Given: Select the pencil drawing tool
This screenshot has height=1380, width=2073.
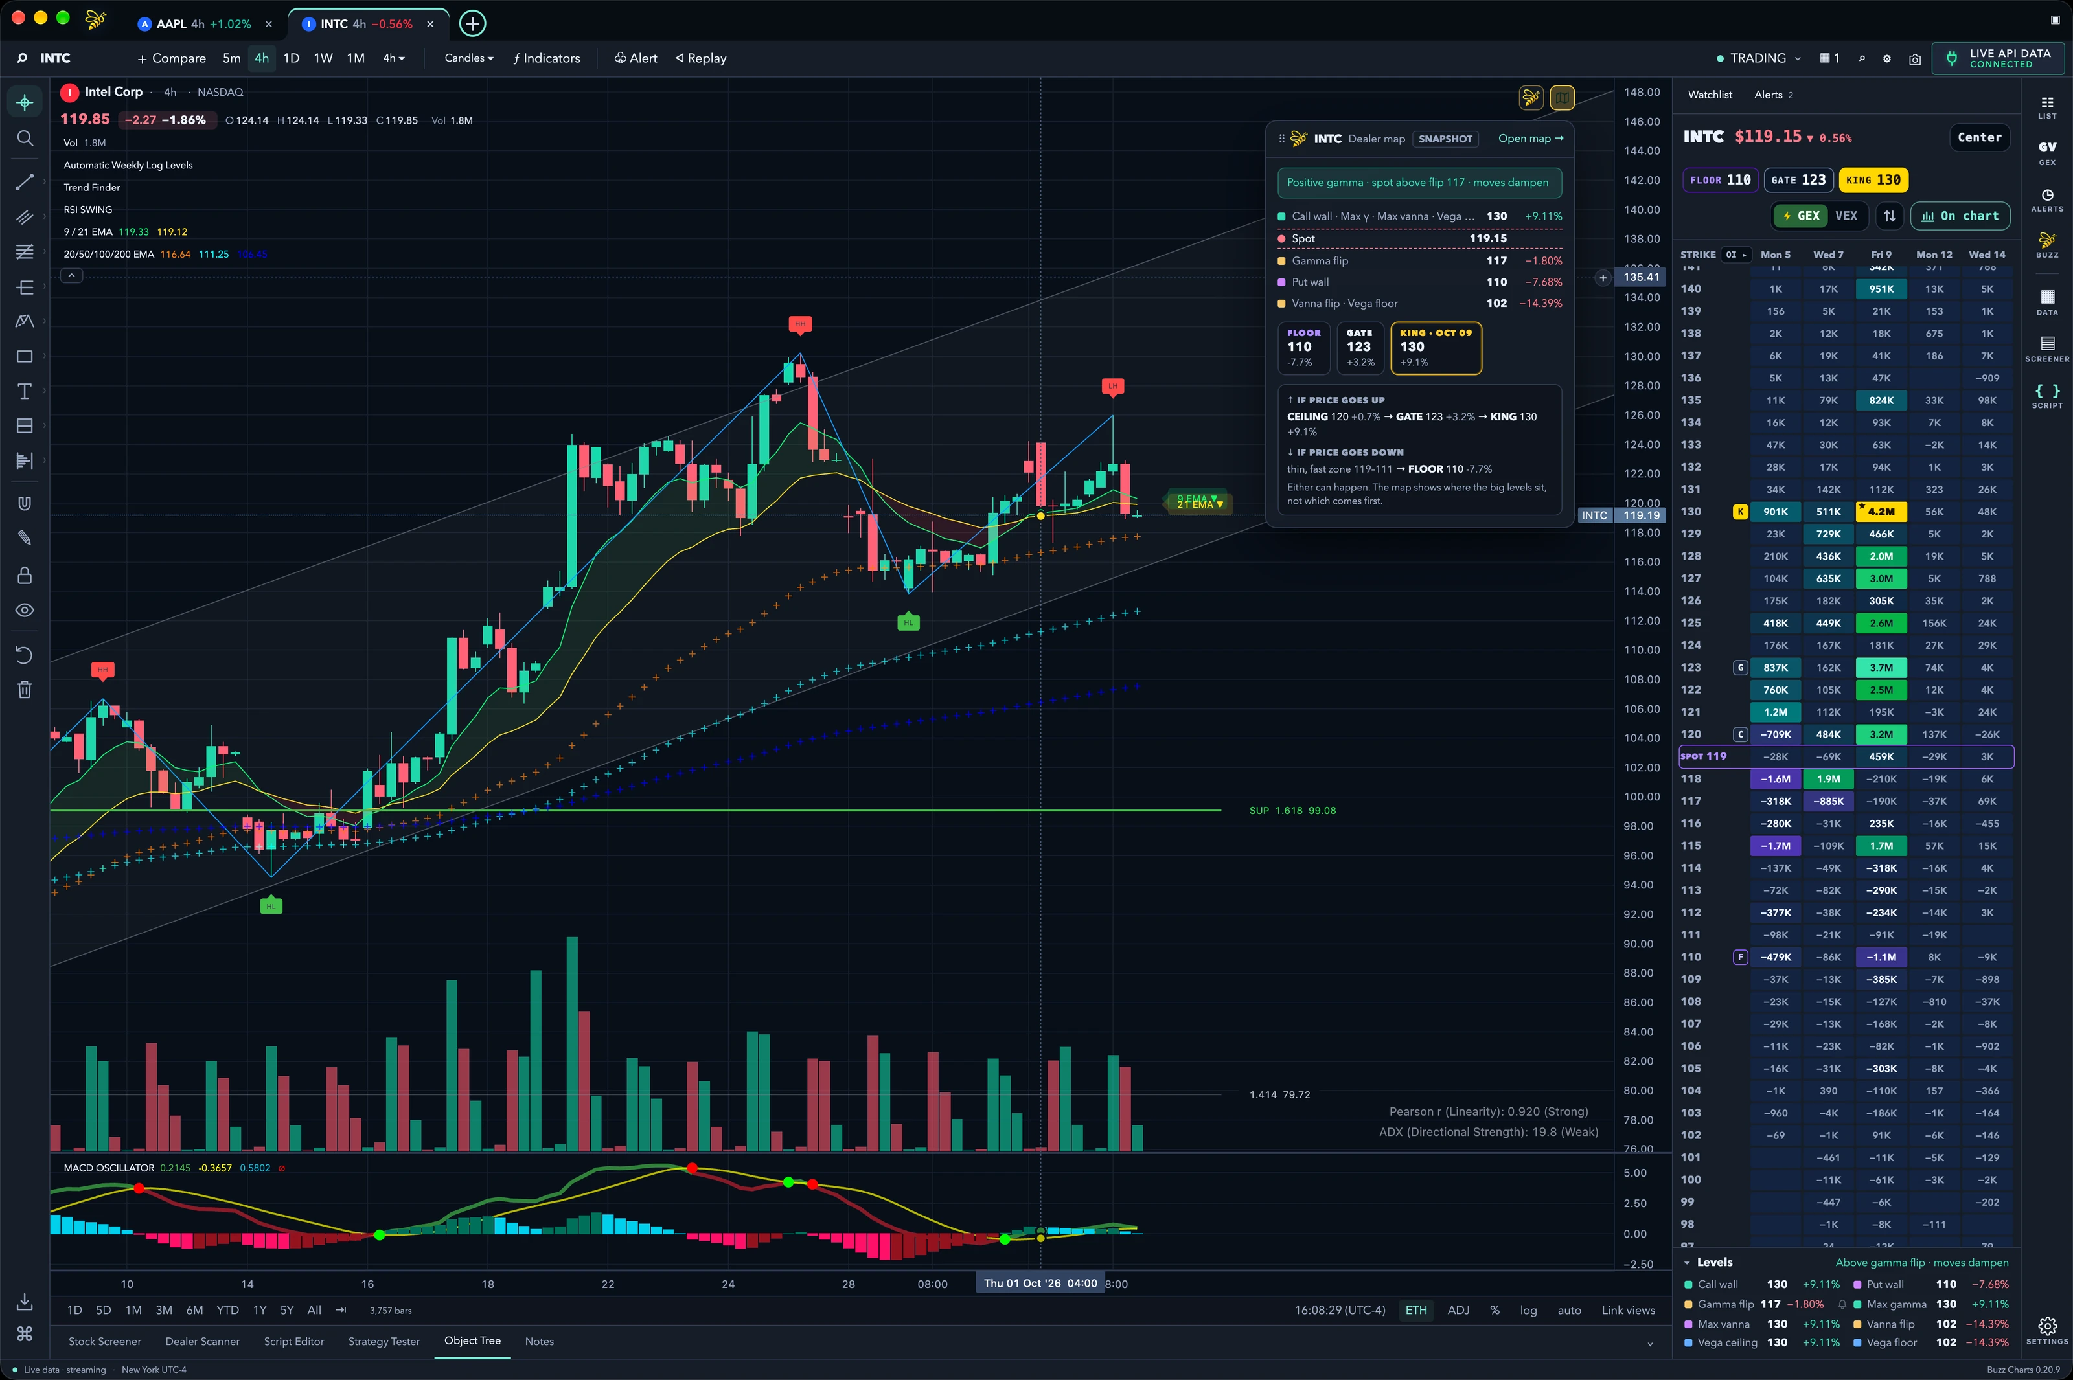Looking at the screenshot, I should (x=25, y=537).
